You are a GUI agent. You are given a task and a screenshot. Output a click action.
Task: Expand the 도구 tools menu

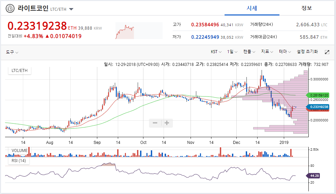point(12,52)
